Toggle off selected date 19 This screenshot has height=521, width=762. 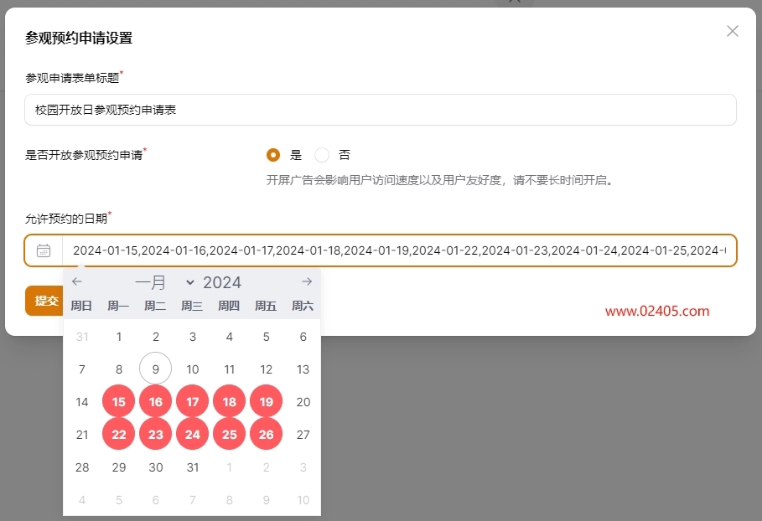[267, 402]
